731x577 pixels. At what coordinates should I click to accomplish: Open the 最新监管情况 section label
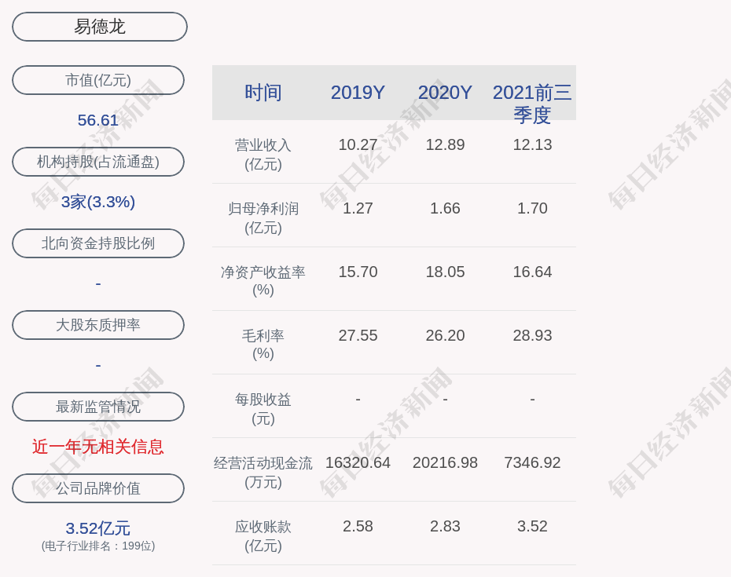coord(98,407)
